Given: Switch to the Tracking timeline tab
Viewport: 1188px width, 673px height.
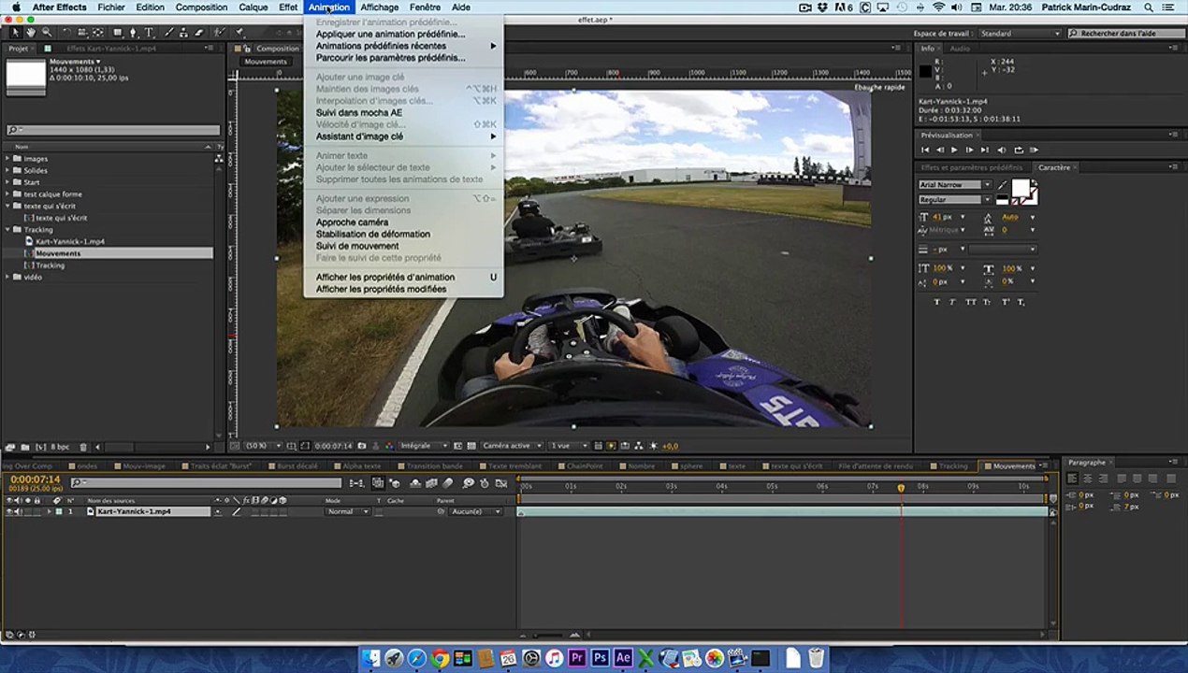Looking at the screenshot, I should pyautogui.click(x=952, y=466).
